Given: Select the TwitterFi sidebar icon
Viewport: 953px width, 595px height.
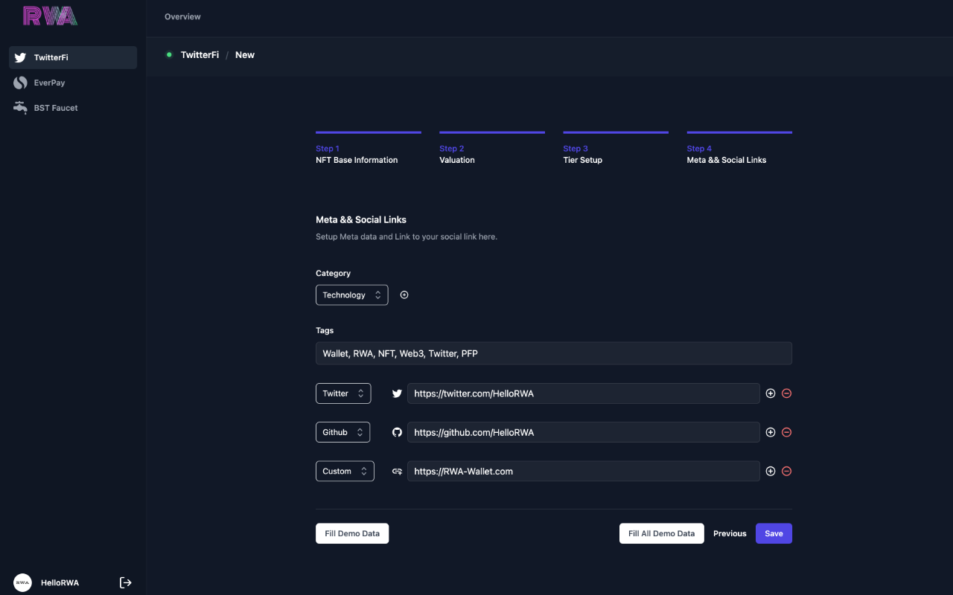Looking at the screenshot, I should [20, 57].
